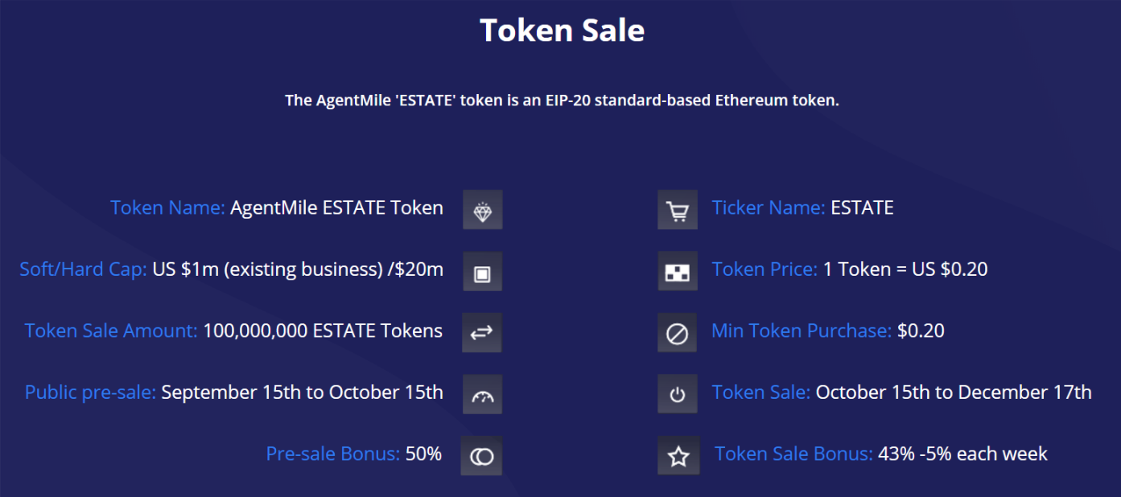Select the Token Sale Amount label
Image resolution: width=1121 pixels, height=497 pixels.
pos(111,331)
